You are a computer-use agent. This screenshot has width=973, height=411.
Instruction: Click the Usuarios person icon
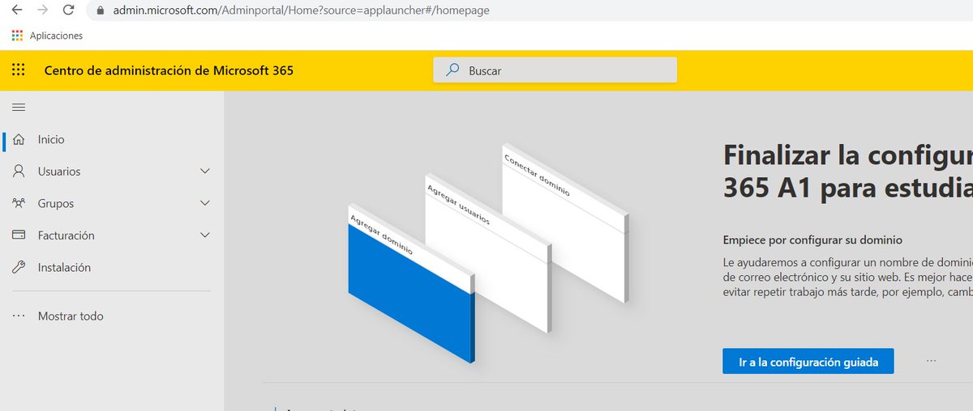pyautogui.click(x=19, y=172)
